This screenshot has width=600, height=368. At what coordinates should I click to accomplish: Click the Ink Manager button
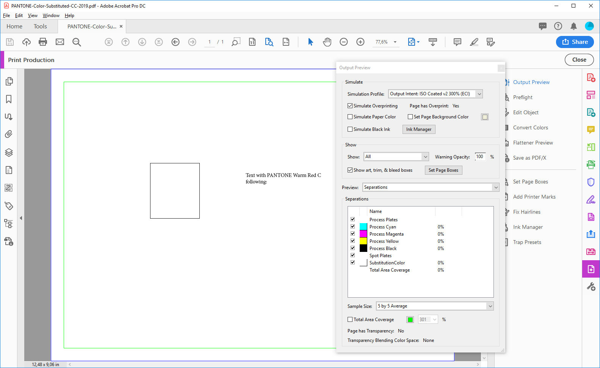419,129
